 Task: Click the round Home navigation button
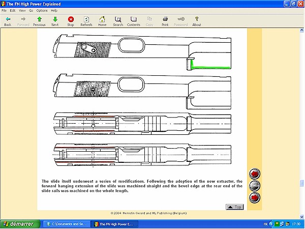(255, 185)
